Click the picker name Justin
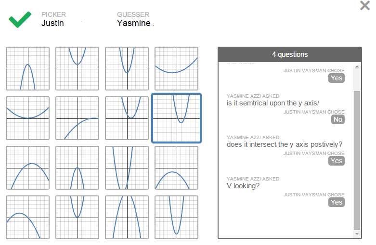Image resolution: width=376 pixels, height=245 pixels. coord(52,23)
